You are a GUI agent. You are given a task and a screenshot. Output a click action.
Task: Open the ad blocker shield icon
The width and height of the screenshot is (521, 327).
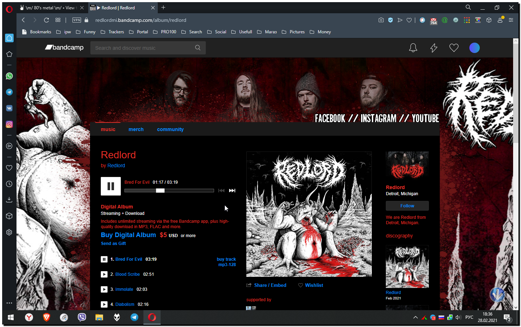coord(390,20)
